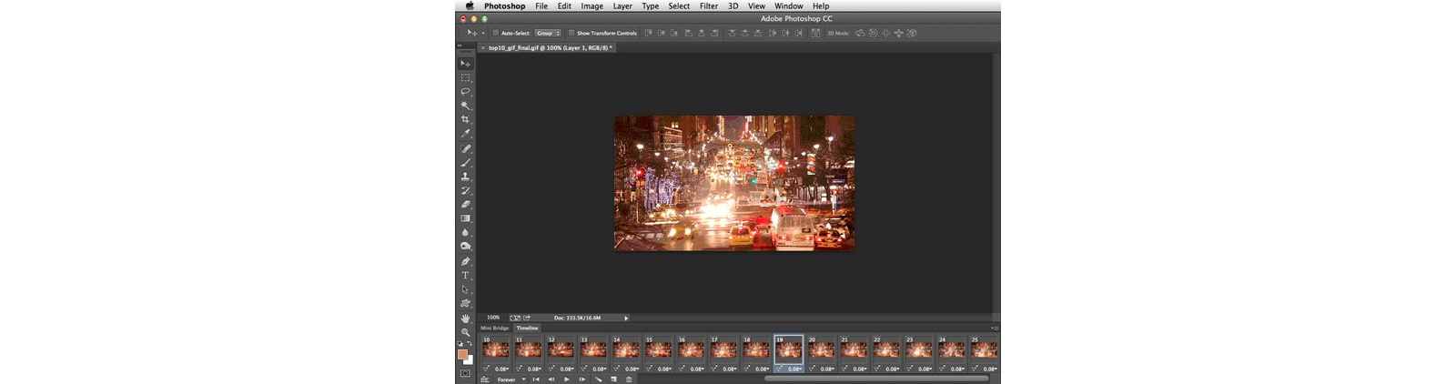Open frame 19 delay time dropdown
Screen dimensions: 1456x384
pos(794,369)
